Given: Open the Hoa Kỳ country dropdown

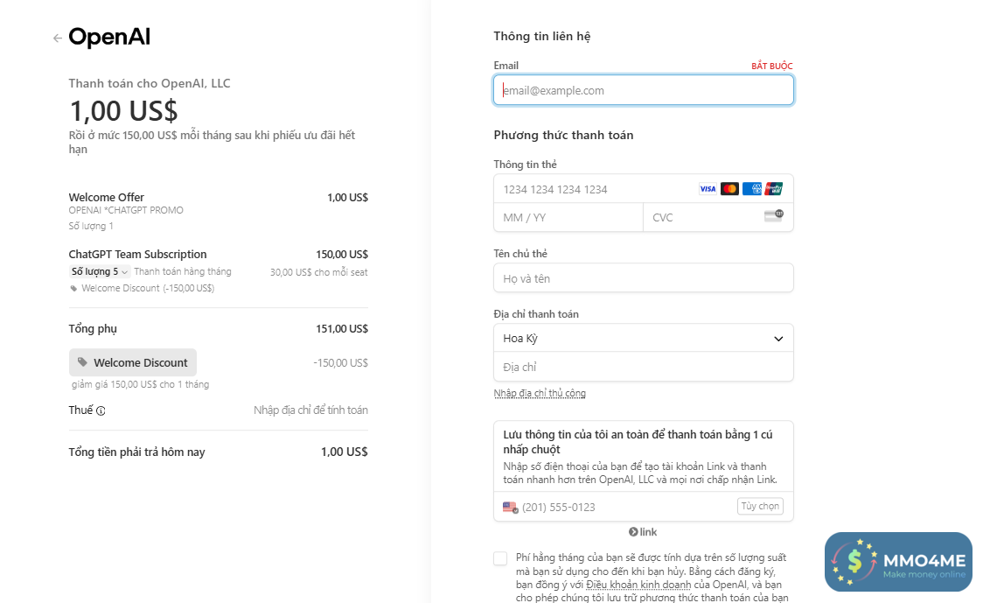Looking at the screenshot, I should [x=643, y=339].
